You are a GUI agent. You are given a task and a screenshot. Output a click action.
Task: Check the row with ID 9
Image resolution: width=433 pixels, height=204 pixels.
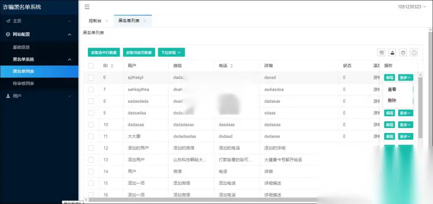(91, 113)
